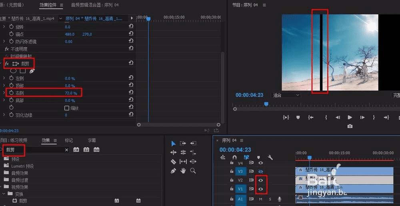Select the Hand tool
The width and height of the screenshot is (400, 206).
[183, 171]
